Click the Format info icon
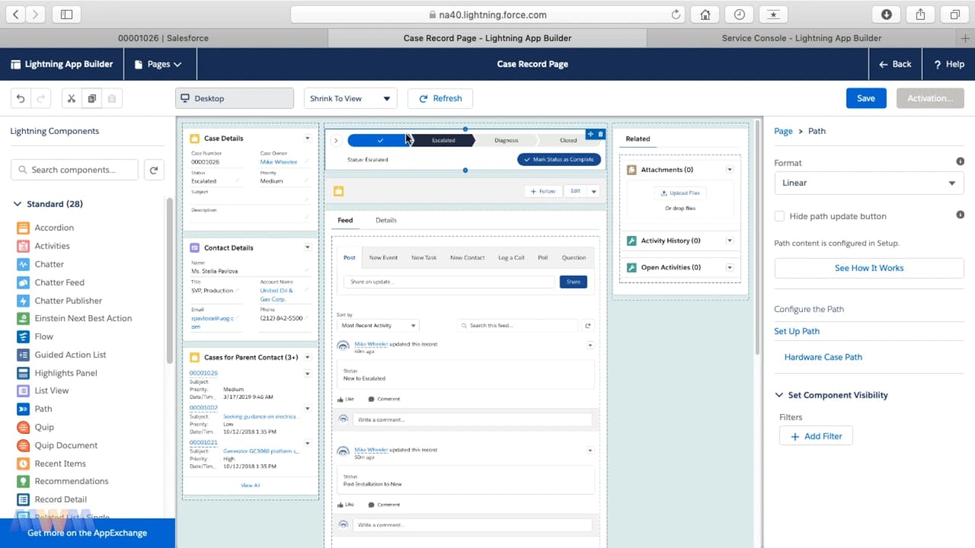This screenshot has height=548, width=975. [960, 161]
